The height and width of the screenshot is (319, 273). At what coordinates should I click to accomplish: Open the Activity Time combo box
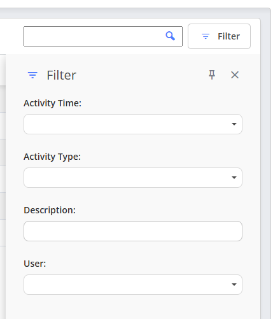pyautogui.click(x=133, y=124)
